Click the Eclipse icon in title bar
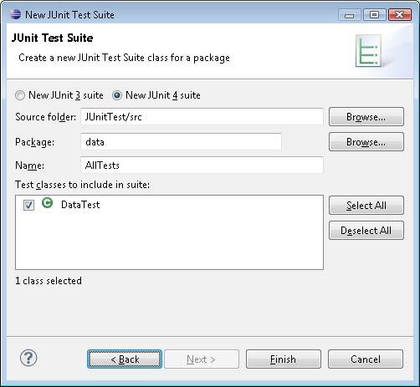 (x=16, y=14)
